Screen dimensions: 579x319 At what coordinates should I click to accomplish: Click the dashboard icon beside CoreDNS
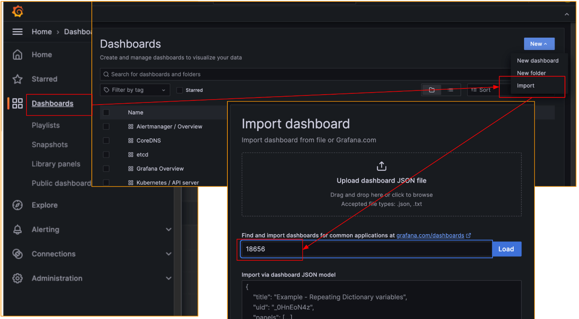(131, 140)
